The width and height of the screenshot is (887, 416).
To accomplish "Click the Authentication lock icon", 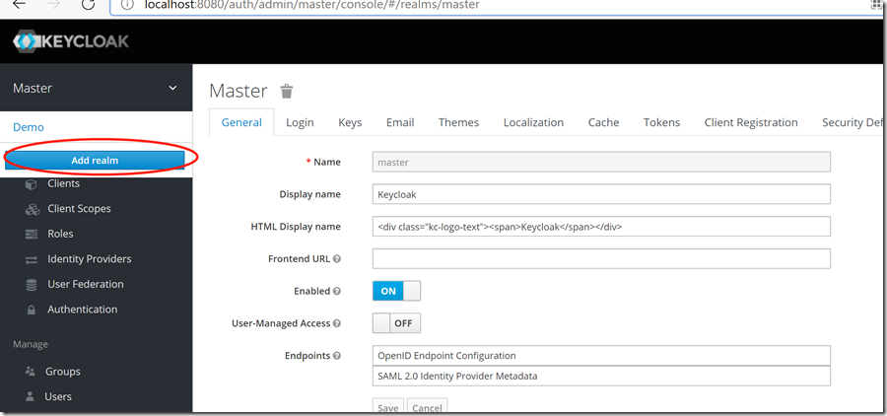I will [32, 310].
